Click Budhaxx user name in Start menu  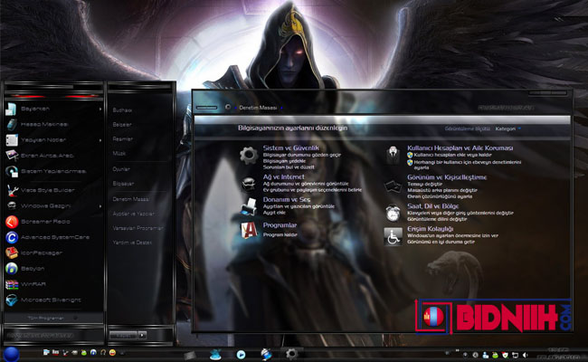(x=122, y=110)
